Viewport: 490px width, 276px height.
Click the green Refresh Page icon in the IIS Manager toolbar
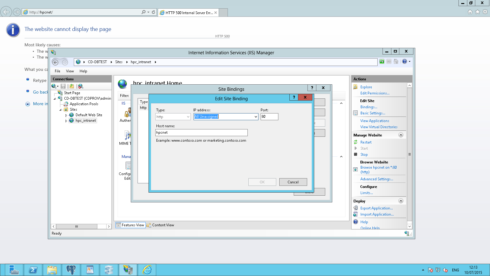382,61
